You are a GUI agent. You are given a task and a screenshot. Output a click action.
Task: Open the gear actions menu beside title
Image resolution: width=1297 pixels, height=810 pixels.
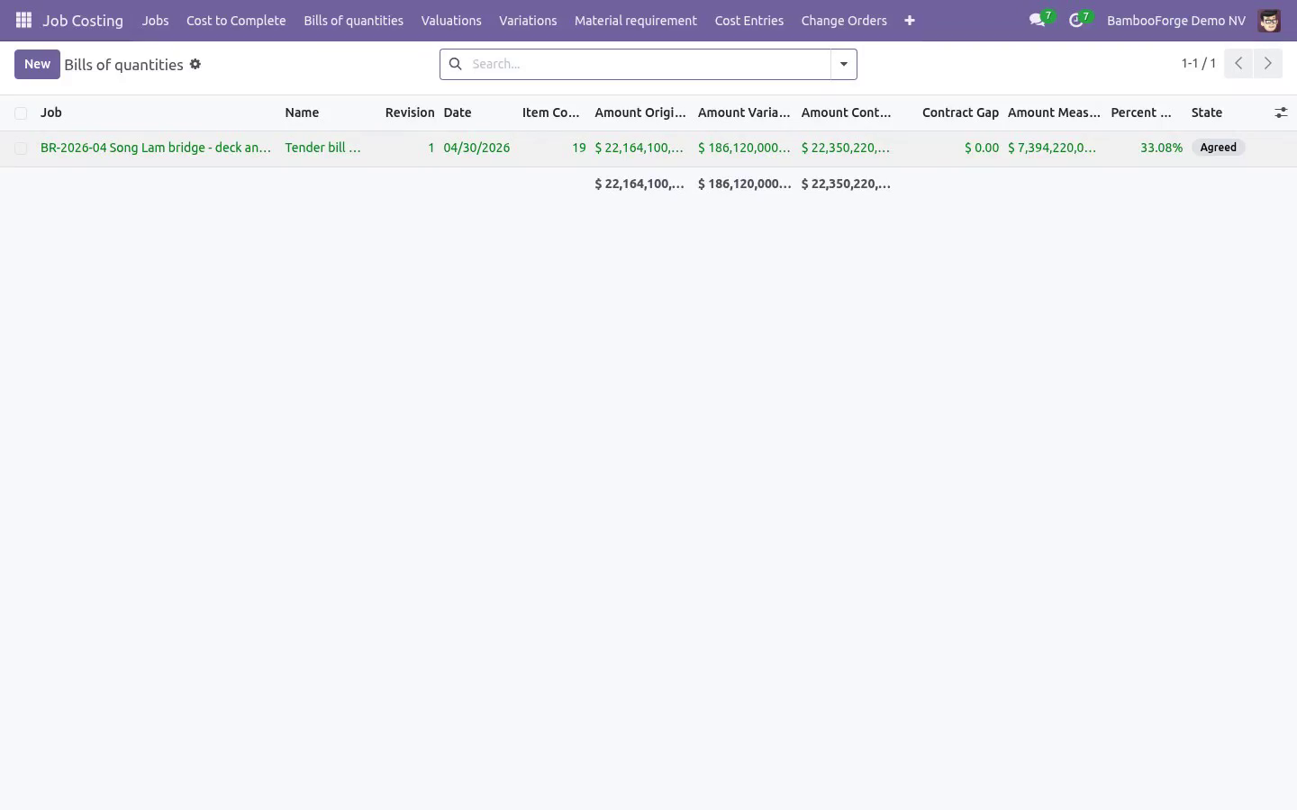click(195, 64)
